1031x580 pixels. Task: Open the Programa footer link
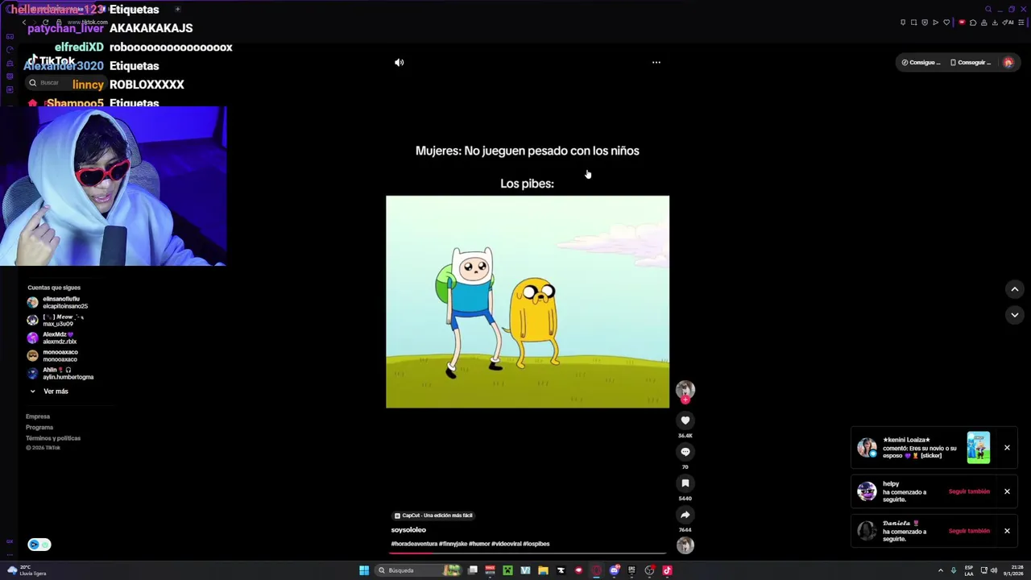(x=39, y=427)
